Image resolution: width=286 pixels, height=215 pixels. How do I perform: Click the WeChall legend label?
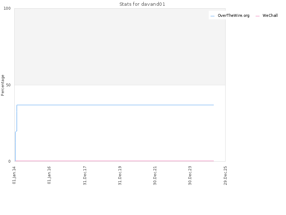point(270,16)
